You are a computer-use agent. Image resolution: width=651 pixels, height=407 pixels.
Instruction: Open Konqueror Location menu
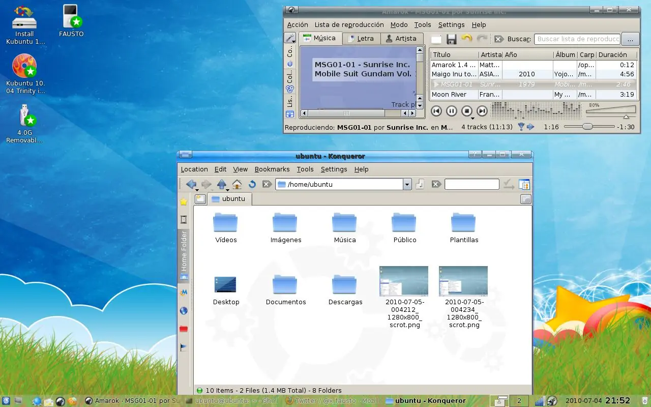point(194,169)
